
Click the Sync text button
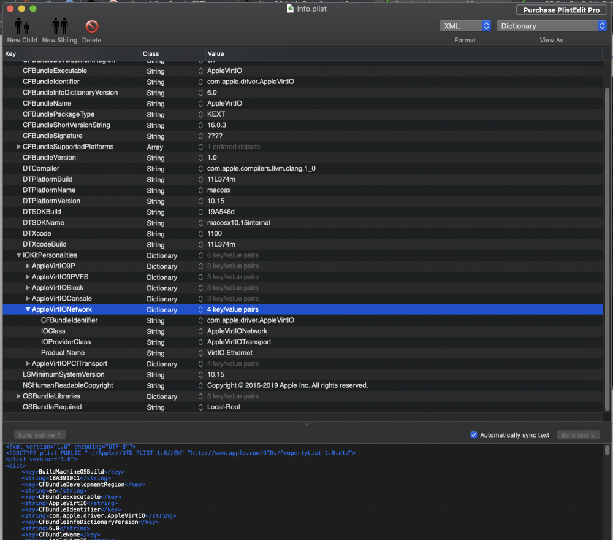[578, 434]
